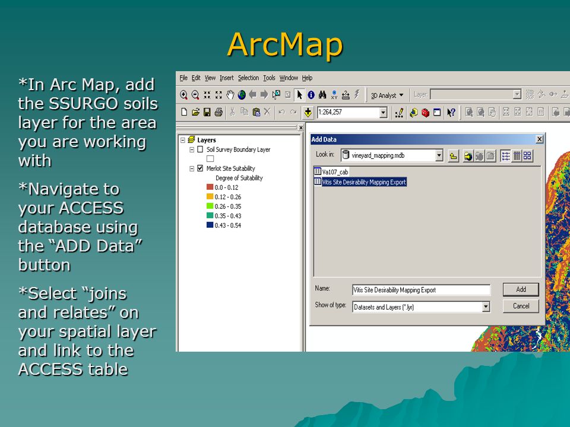
Task: Open the Insert menu
Action: (x=226, y=78)
